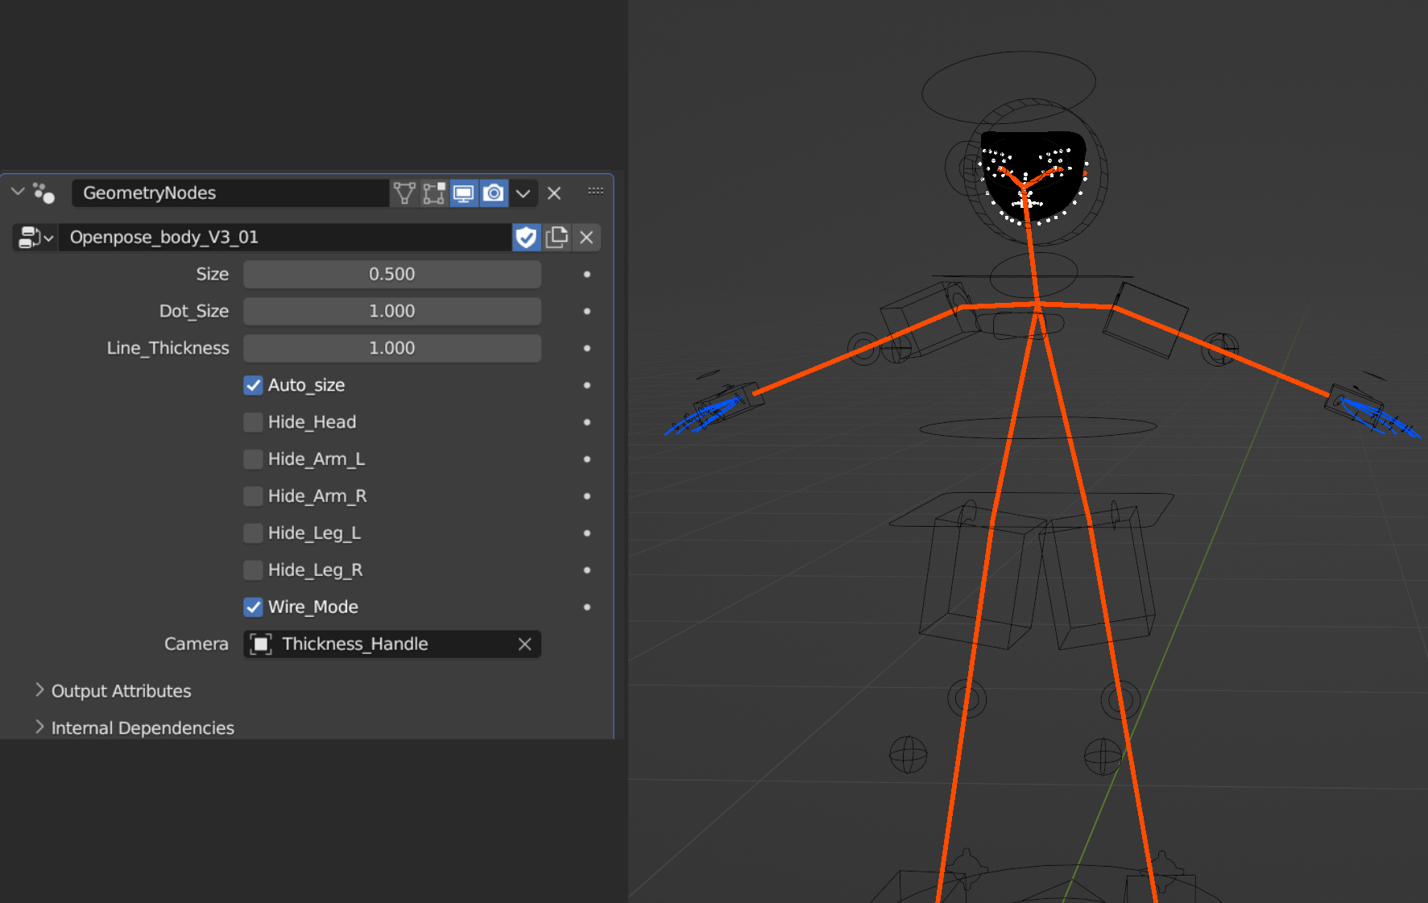Duplicate node group with copy icon
Image resolution: width=1428 pixels, height=903 pixels.
[557, 238]
